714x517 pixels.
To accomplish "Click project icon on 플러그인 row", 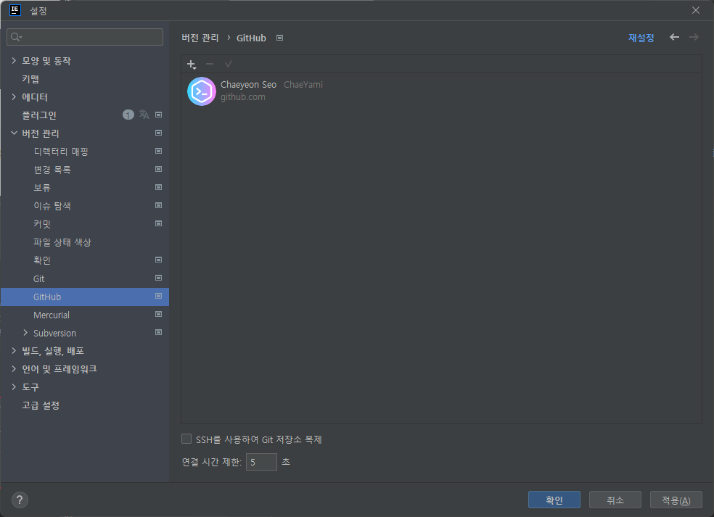I will [x=158, y=115].
